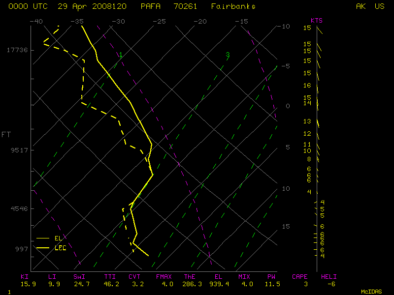Click the '0000 UTC' time label

tap(28, 6)
